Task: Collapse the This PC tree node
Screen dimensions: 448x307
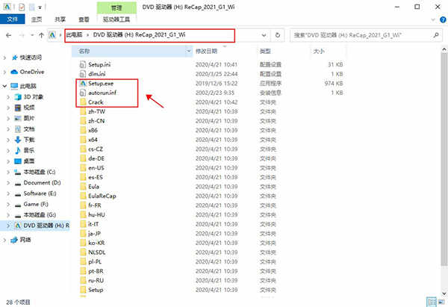Action: (x=4, y=86)
